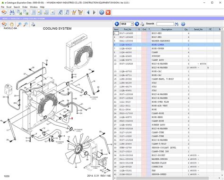The image size is (224, 180).
Task: Select the CLAMP-T/BOLT row
Action: coord(167,144)
